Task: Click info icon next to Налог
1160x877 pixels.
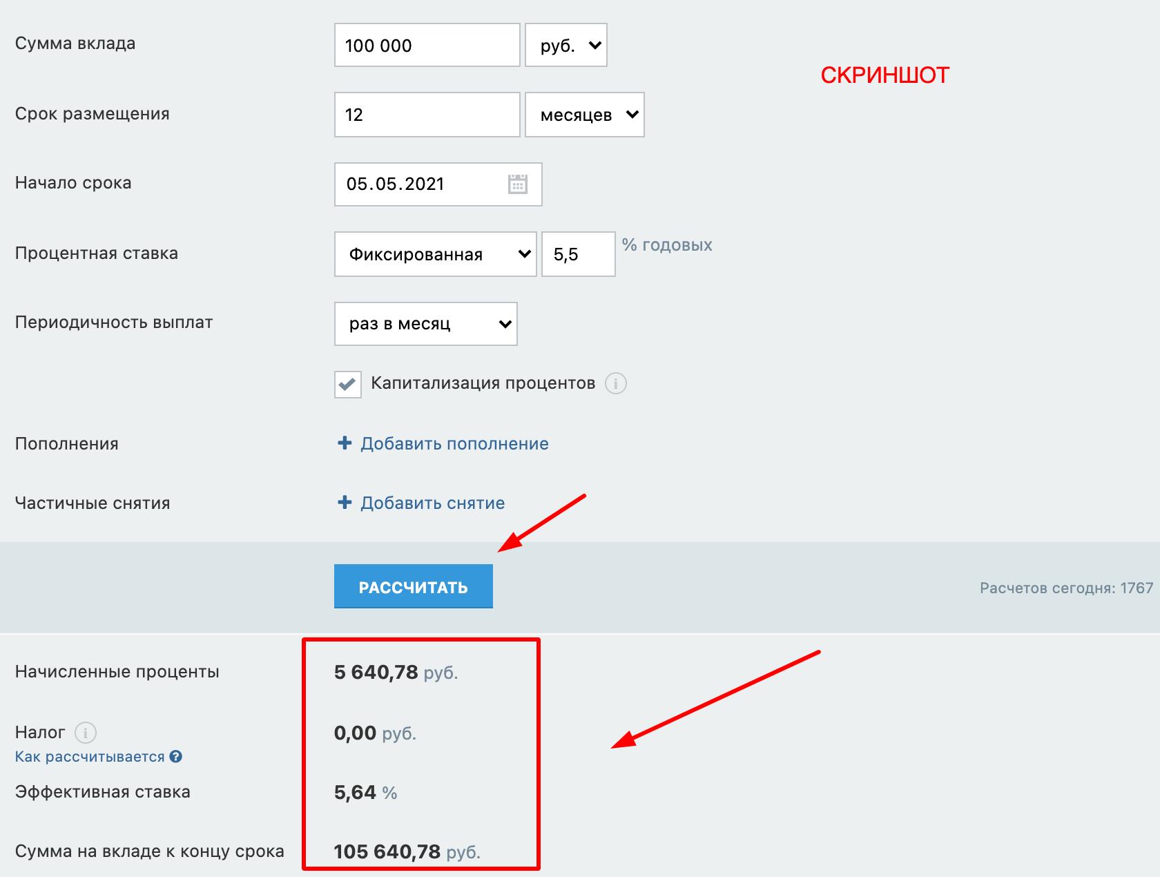Action: pos(86,732)
